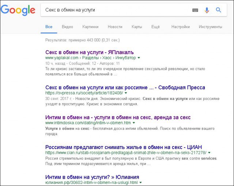Screen dimensions: 234x186
Task: Expand arrow next to intimdoska.com URL
Action: point(134,123)
